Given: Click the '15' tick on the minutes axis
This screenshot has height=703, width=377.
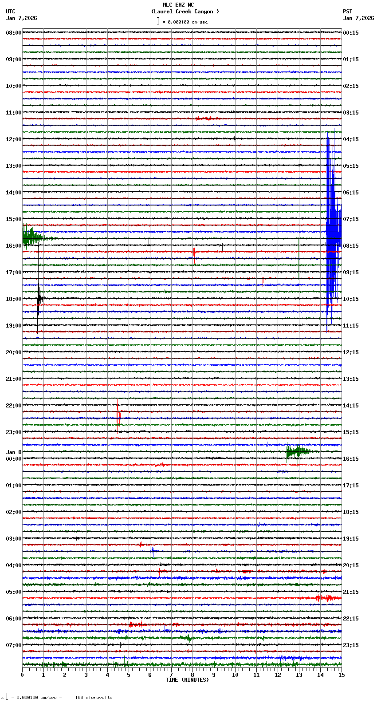Looking at the screenshot, I should pos(341,675).
